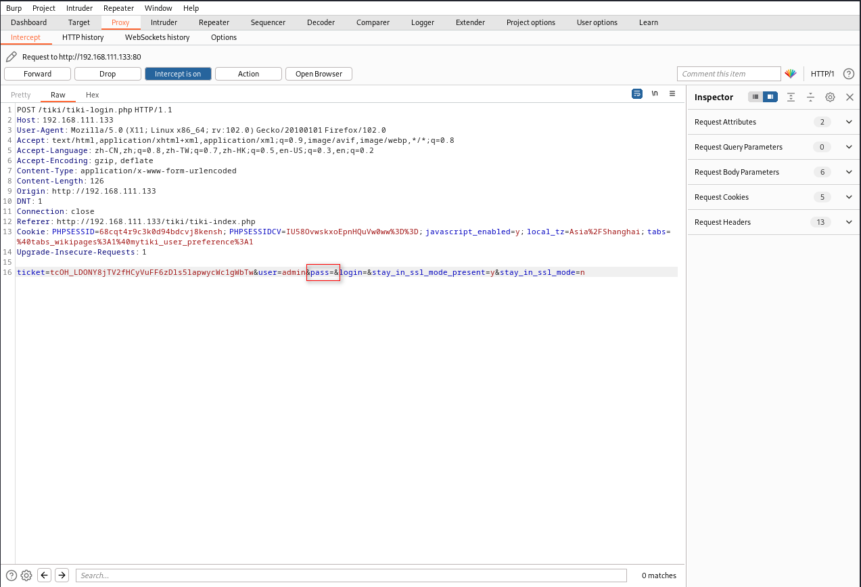Viewport: 861px width, 587px height.
Task: Open the WebSockets history sub-tab
Action: [157, 37]
